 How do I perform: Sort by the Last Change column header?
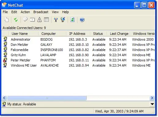coord(118,34)
